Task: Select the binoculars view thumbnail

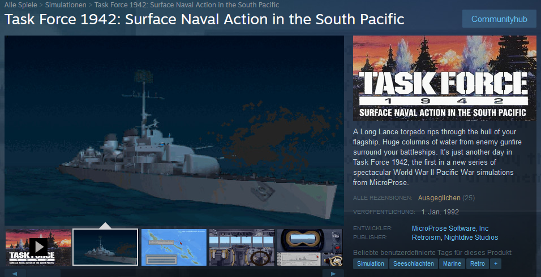Action: pyautogui.click(x=310, y=247)
